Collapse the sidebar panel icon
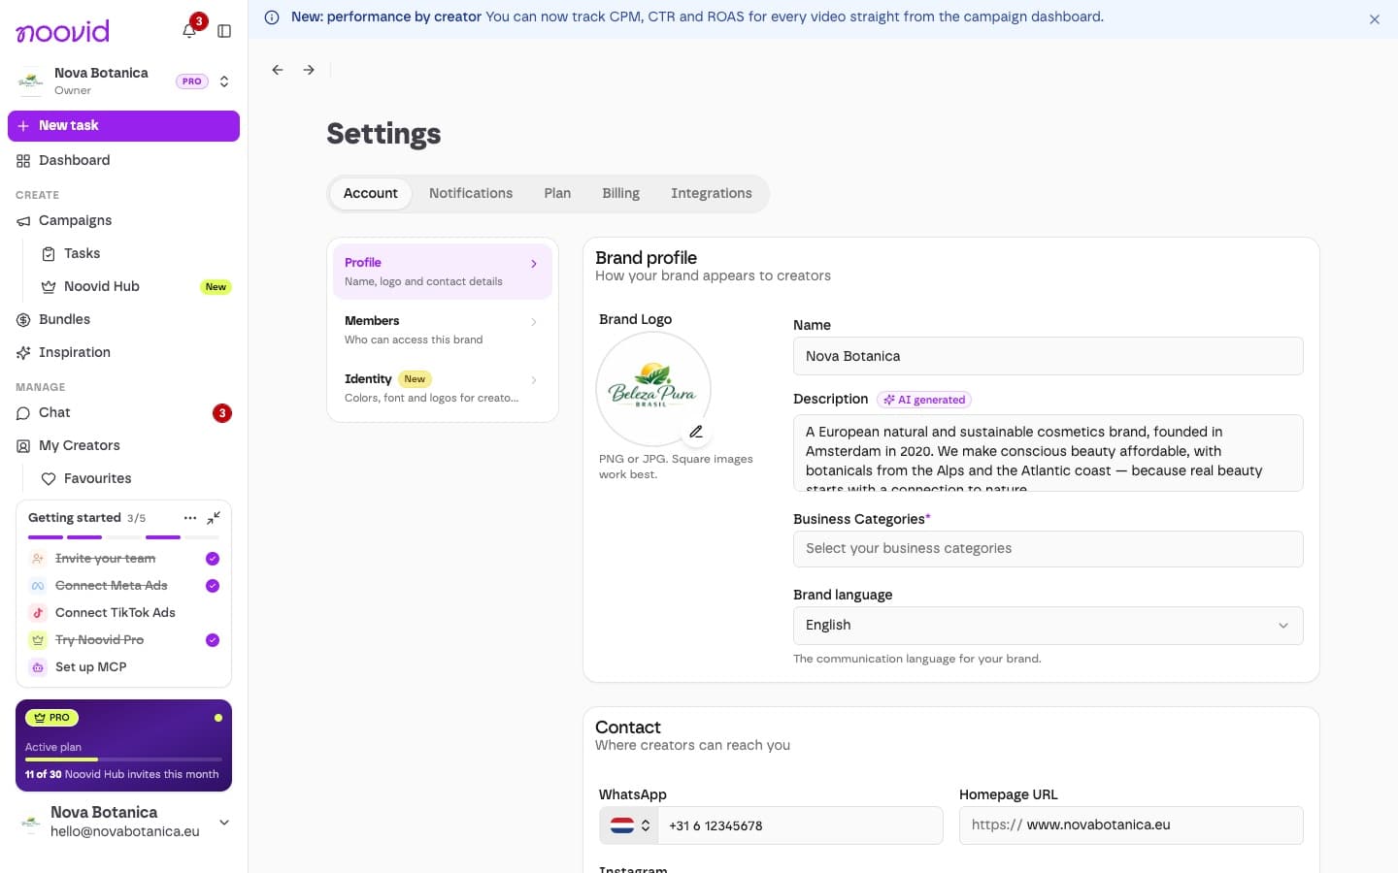 click(224, 31)
